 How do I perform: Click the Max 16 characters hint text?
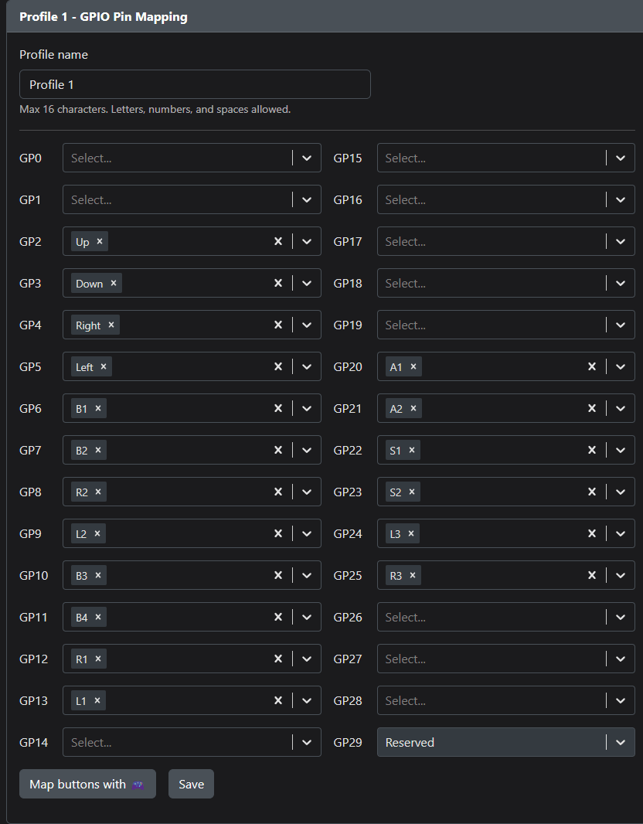pyautogui.click(x=155, y=109)
